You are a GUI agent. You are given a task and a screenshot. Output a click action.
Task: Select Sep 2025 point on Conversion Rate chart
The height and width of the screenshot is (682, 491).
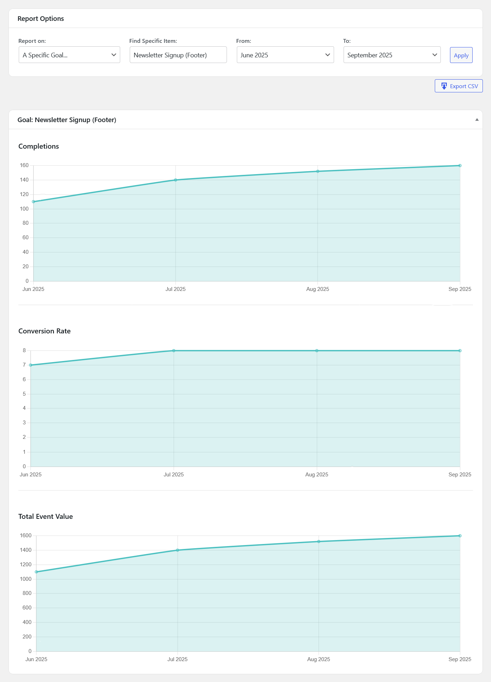[x=460, y=350]
